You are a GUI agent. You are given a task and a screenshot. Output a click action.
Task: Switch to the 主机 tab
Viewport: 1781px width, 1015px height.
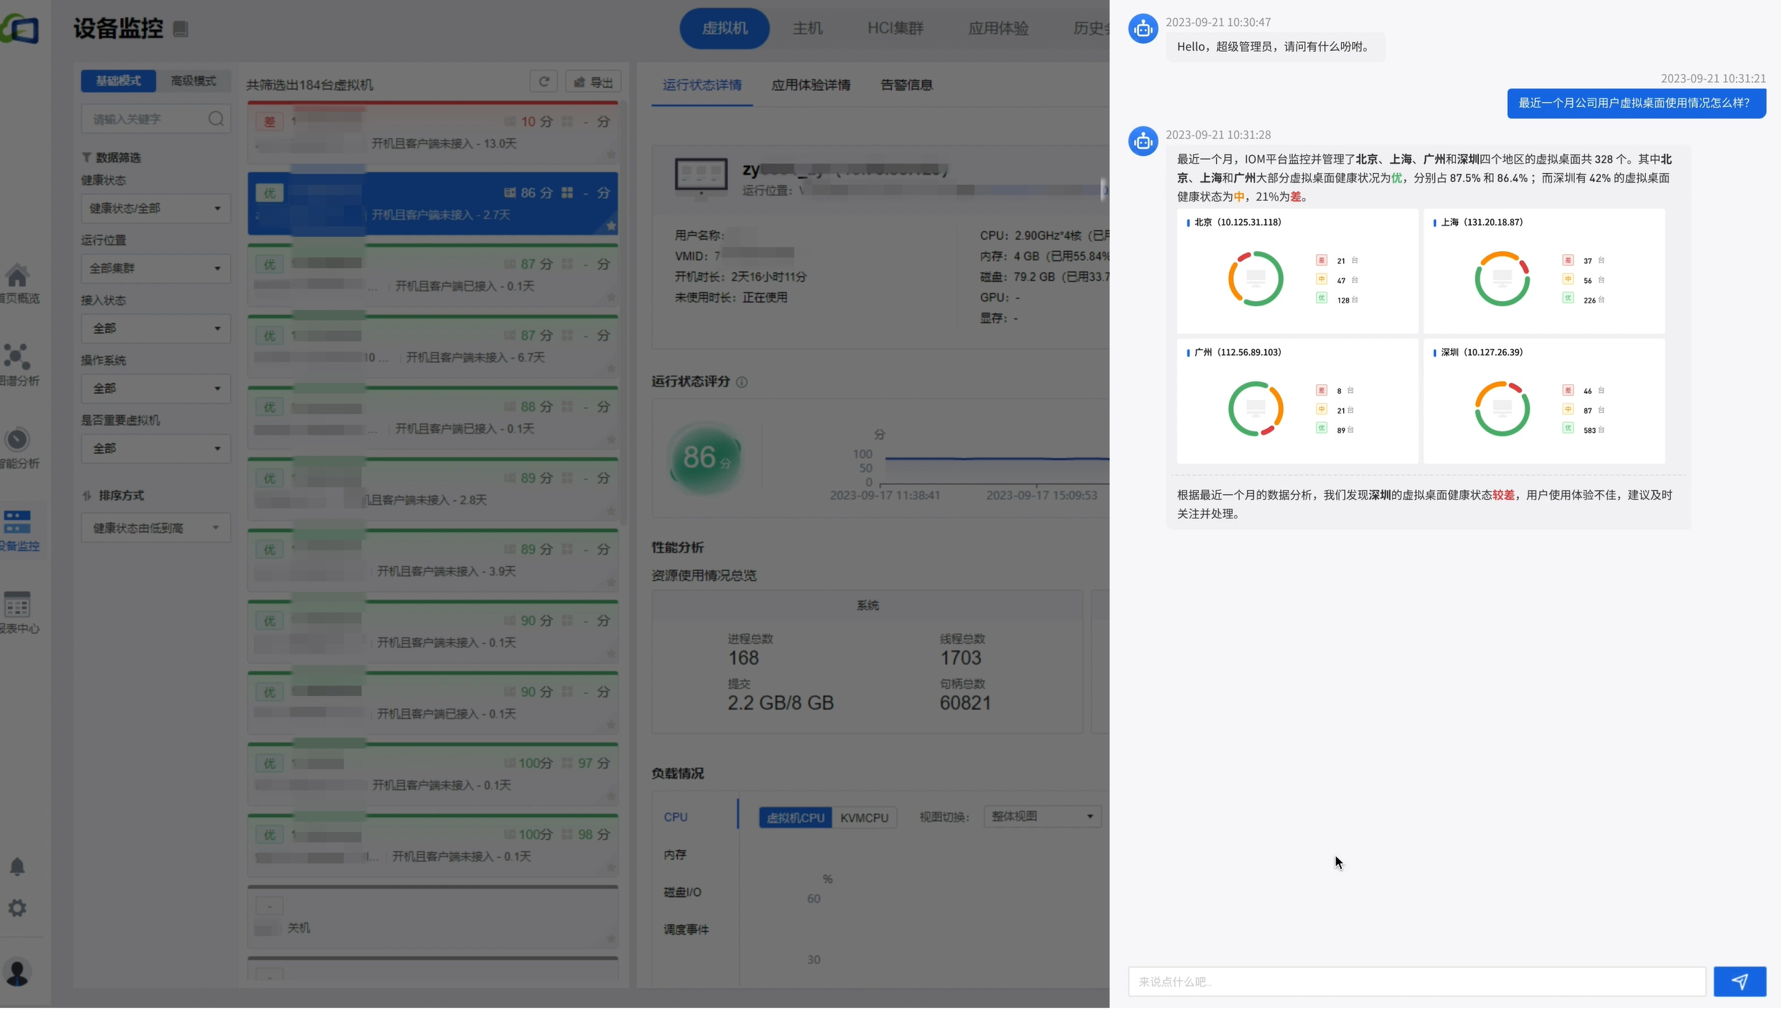807,28
